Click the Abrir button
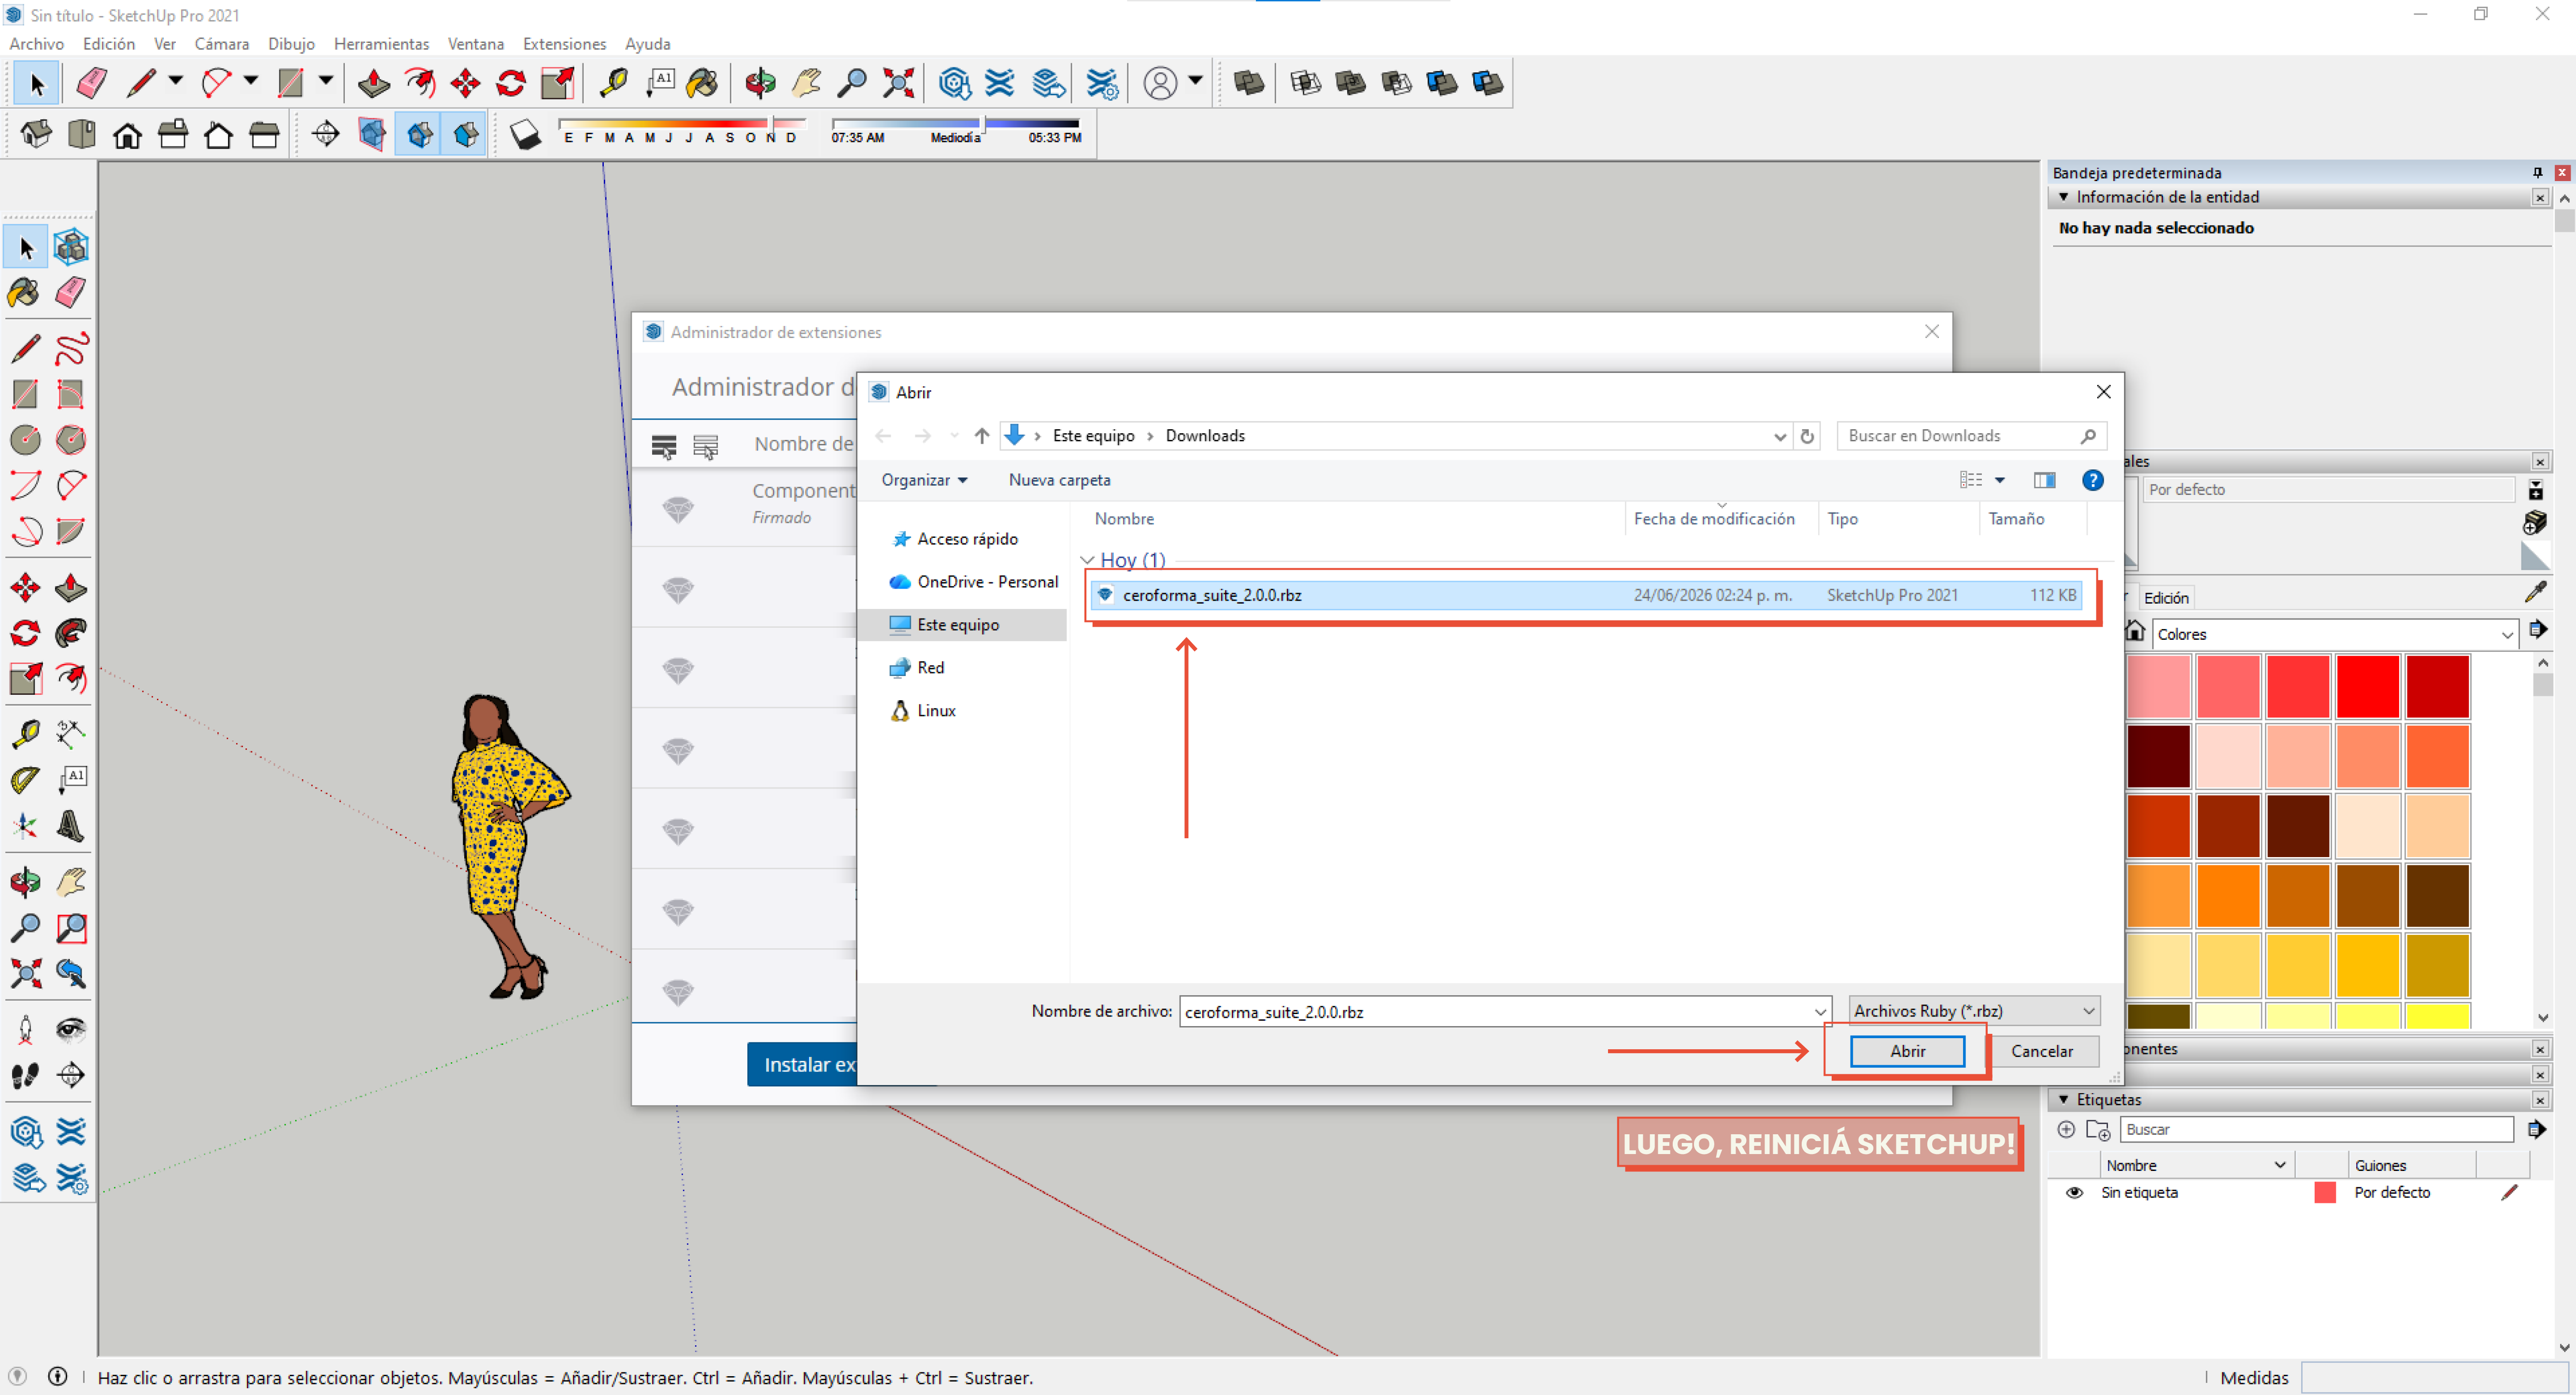 [1907, 1051]
